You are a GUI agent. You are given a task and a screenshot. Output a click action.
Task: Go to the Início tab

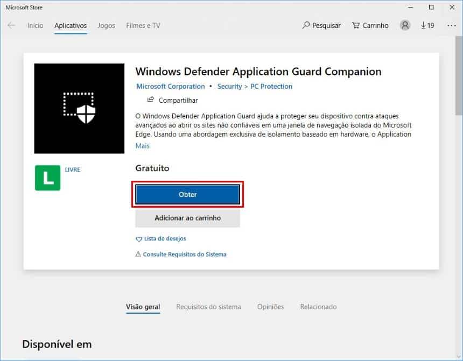35,26
